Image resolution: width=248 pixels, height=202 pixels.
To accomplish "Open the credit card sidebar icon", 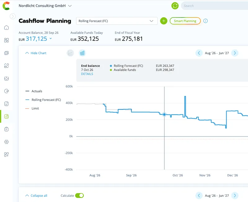I will click(7, 53).
